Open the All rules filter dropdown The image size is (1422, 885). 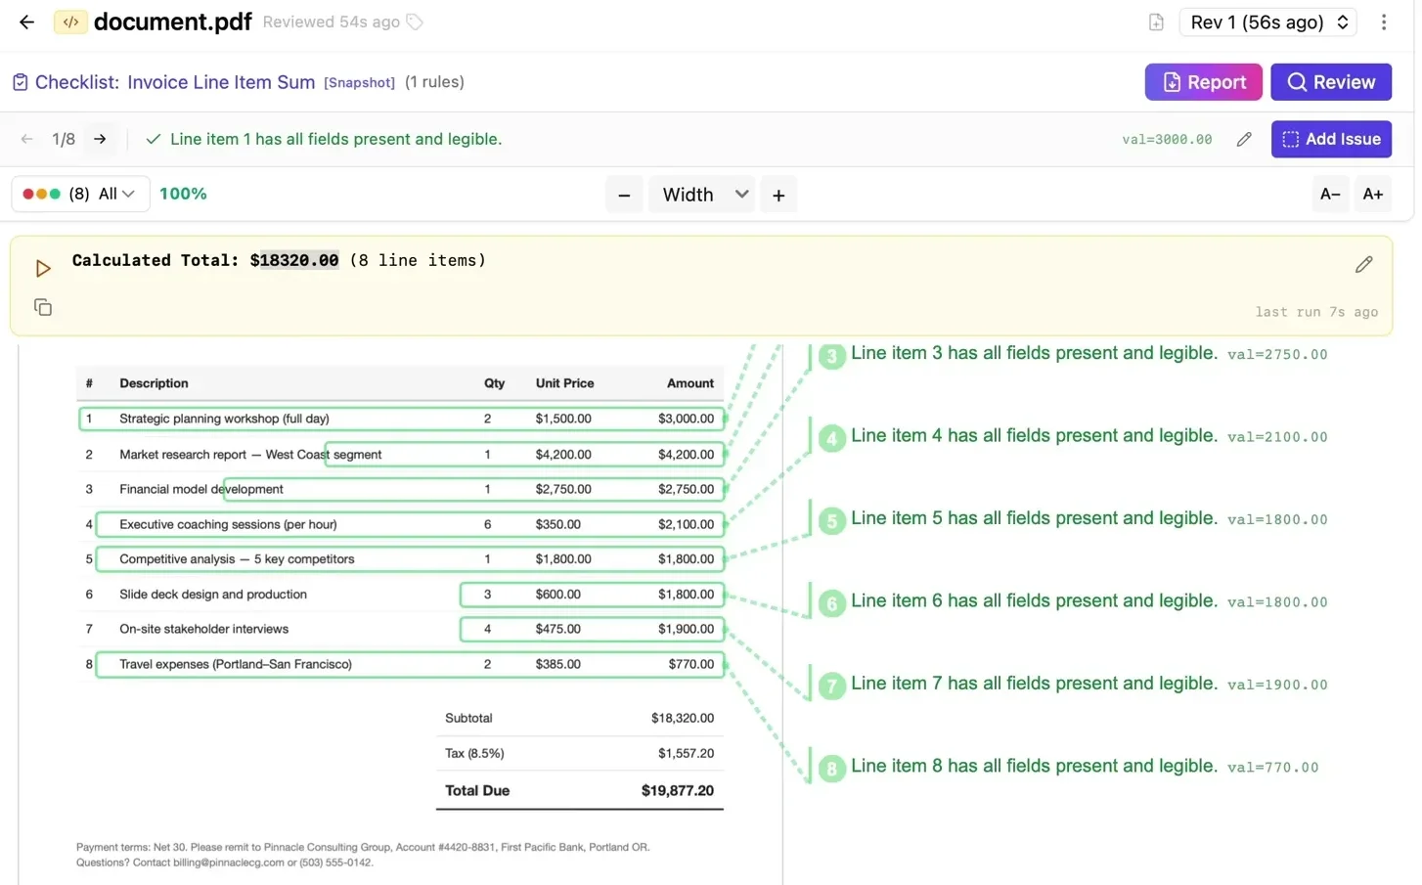pyautogui.click(x=111, y=194)
